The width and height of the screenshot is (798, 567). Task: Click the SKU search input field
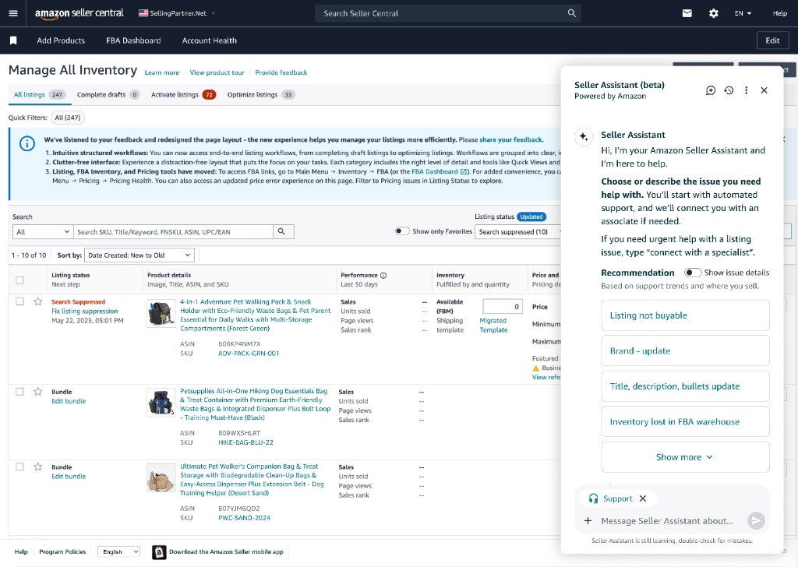171,231
